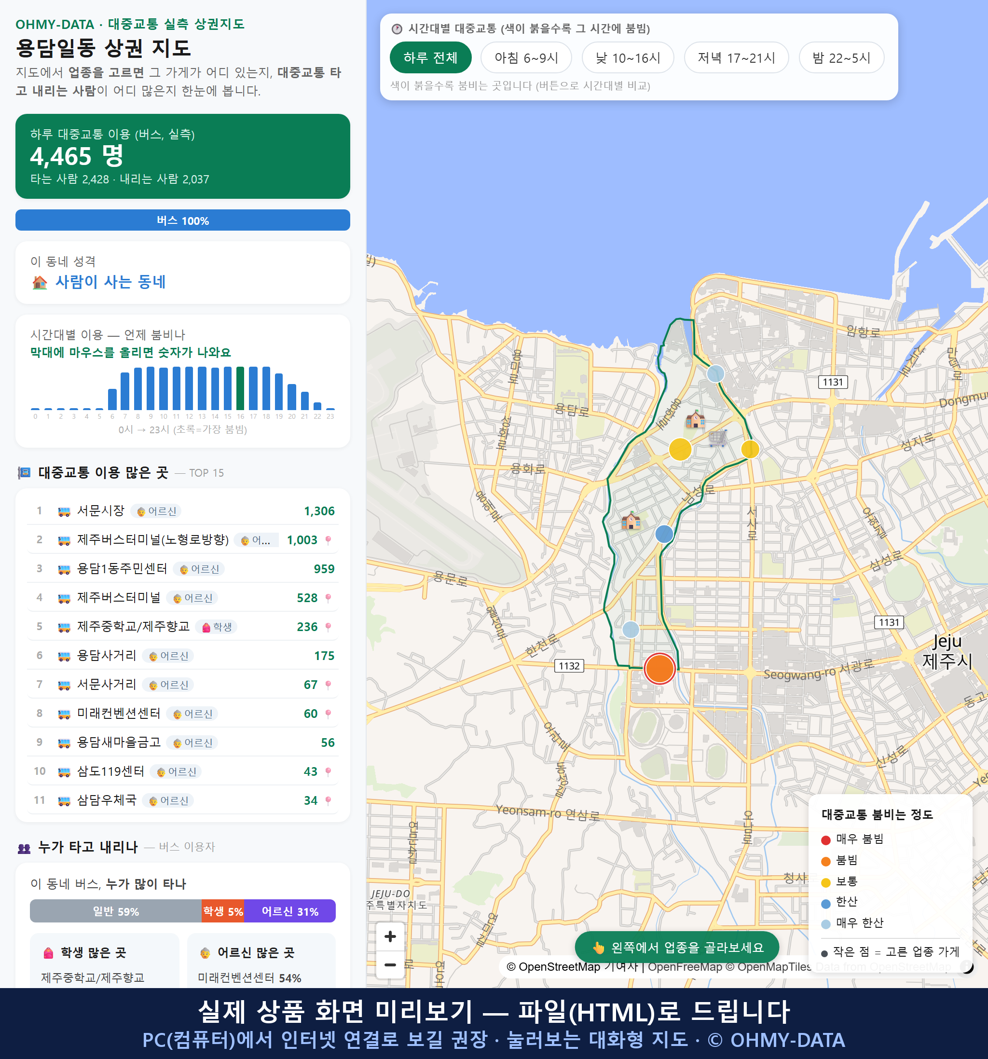Click the map pin for 제주버스터미널 528 row
This screenshot has height=1059, width=988.
pyautogui.click(x=328, y=598)
